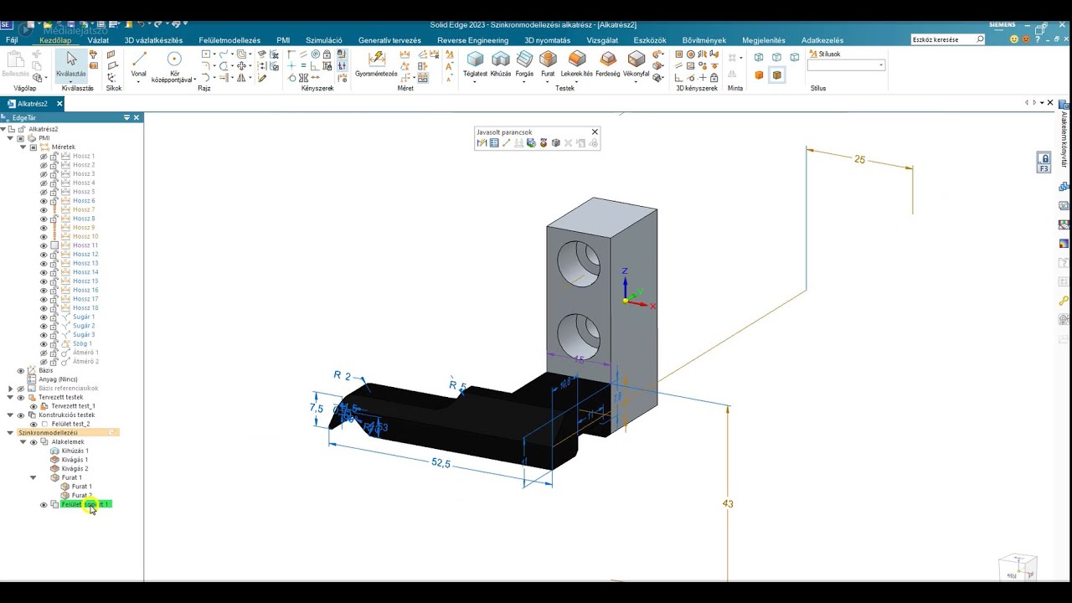This screenshot has width=1072, height=603.
Task: Select Anyag (Nincs) tree entry
Action: pyautogui.click(x=58, y=379)
